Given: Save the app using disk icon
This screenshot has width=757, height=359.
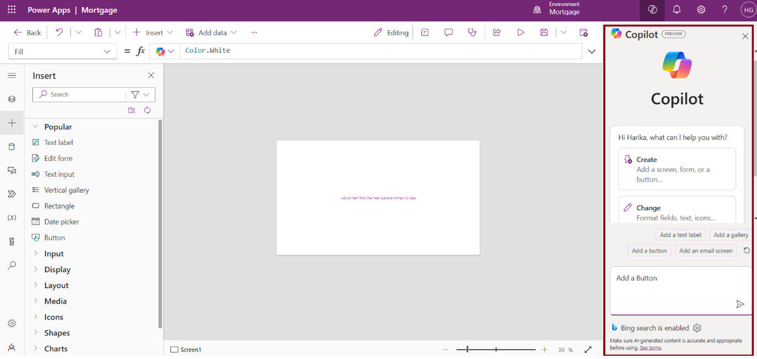Looking at the screenshot, I should point(544,33).
